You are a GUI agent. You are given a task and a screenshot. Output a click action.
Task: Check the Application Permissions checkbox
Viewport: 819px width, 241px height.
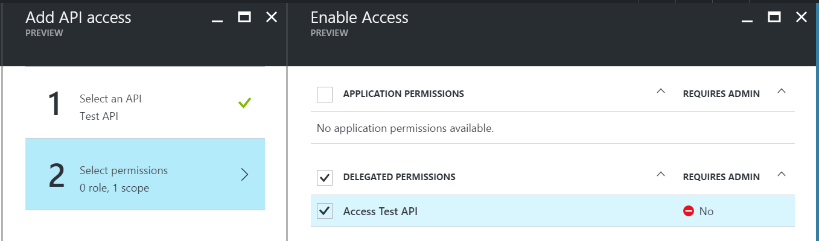click(x=325, y=94)
